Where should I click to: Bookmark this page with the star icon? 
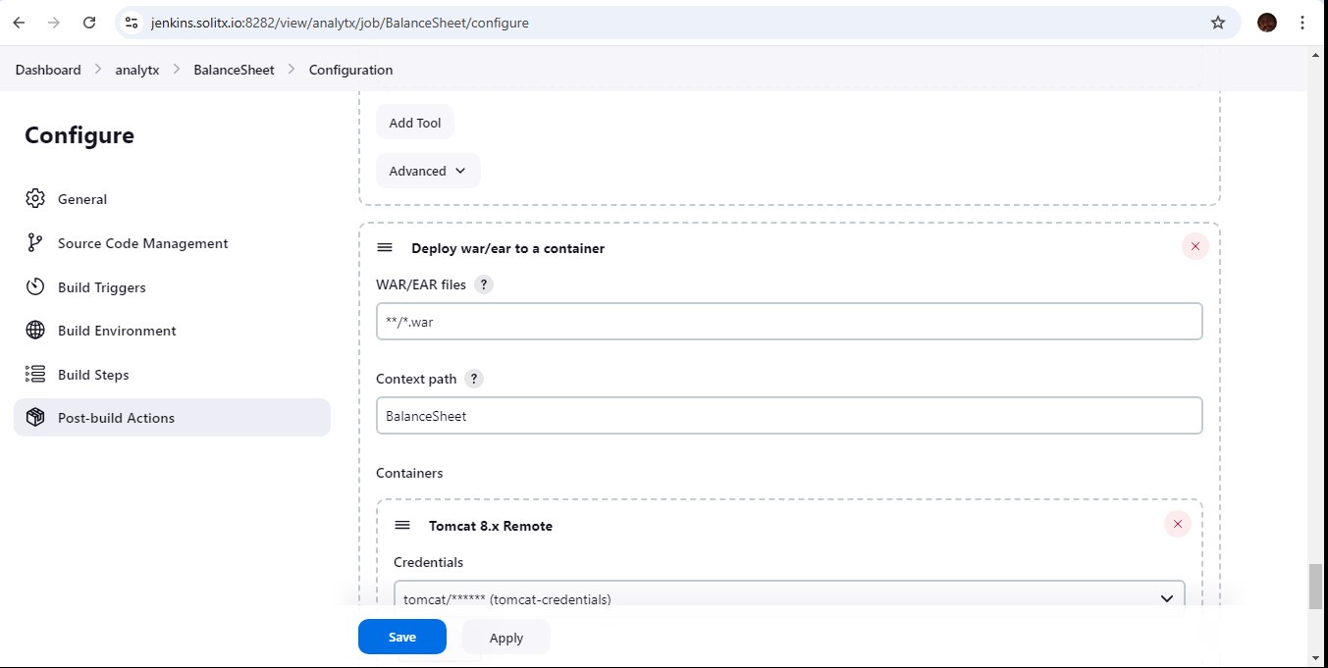pyautogui.click(x=1218, y=23)
